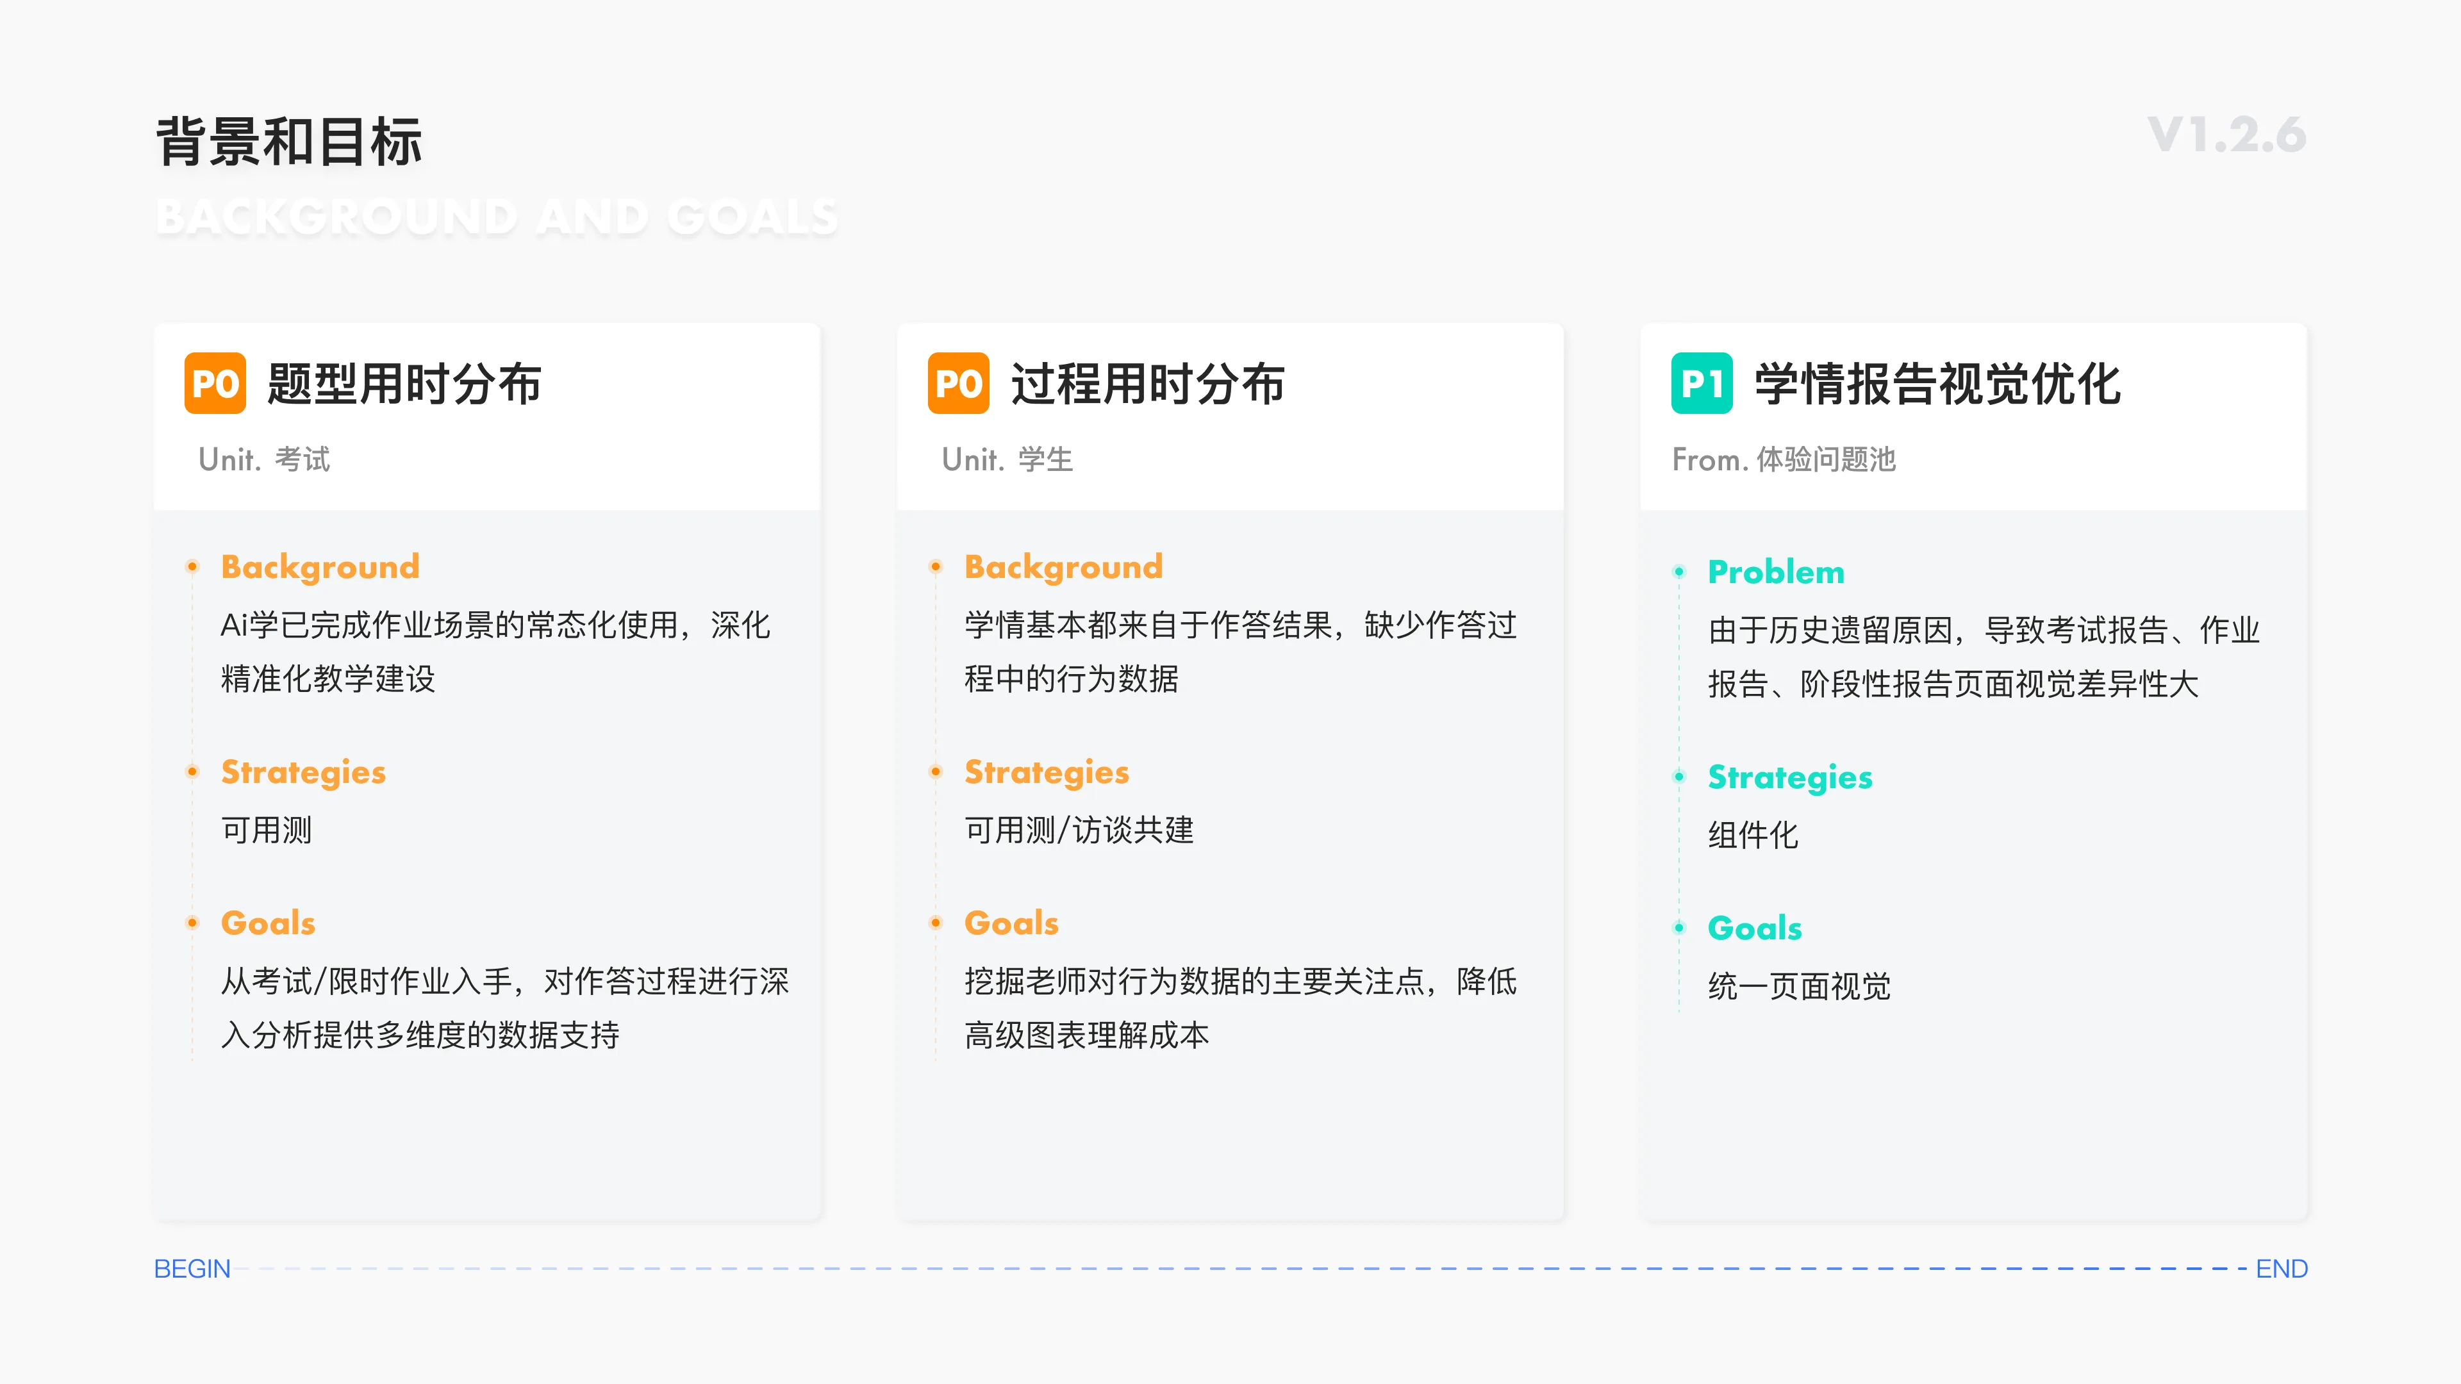The width and height of the screenshot is (2461, 1384).
Task: Click Goals heading in 题型用时分布 card
Action: coord(269,923)
